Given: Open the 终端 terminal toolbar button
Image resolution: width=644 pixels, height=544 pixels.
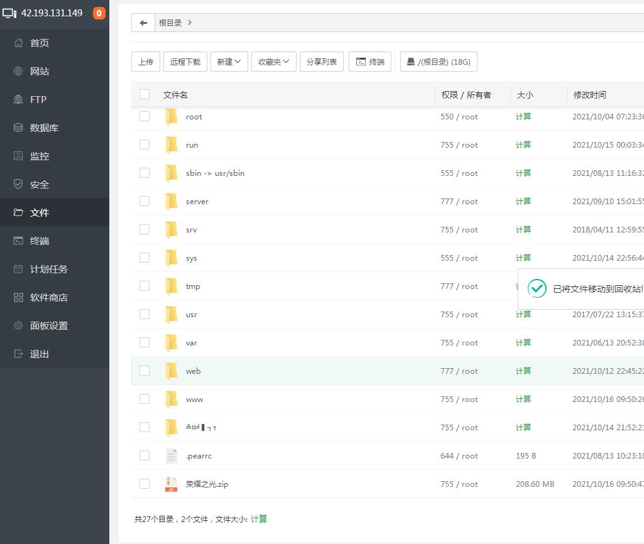Looking at the screenshot, I should [x=370, y=62].
